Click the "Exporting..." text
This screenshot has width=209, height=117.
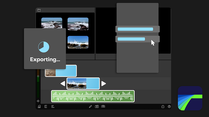[45, 60]
